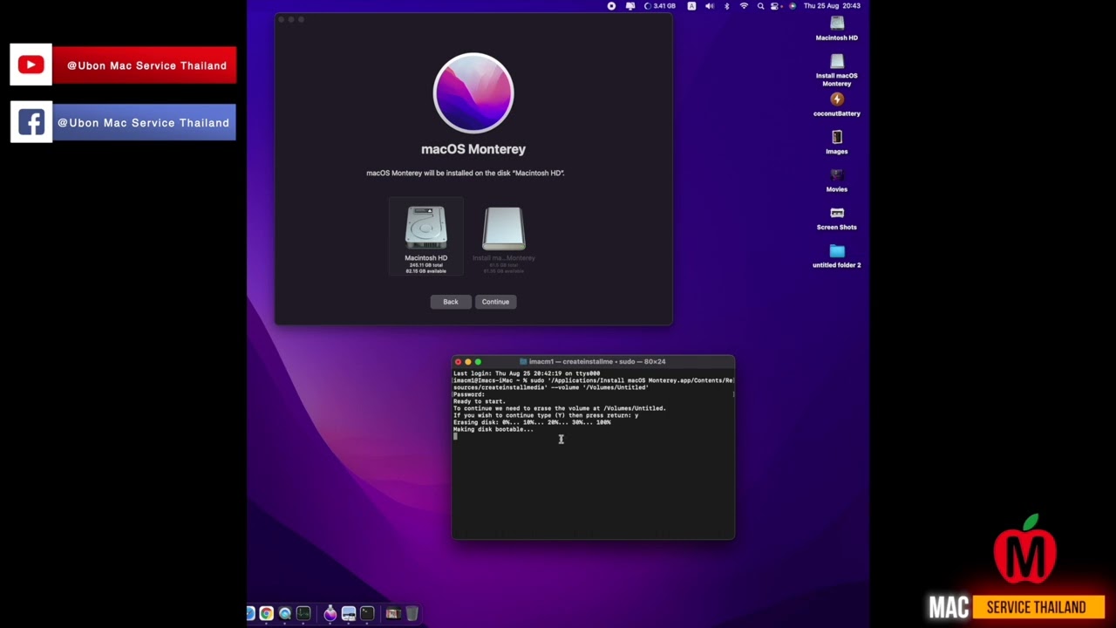Screen dimensions: 1116x628
Task: Click the 'Making disk bootable...' terminal line
Action: 493,429
